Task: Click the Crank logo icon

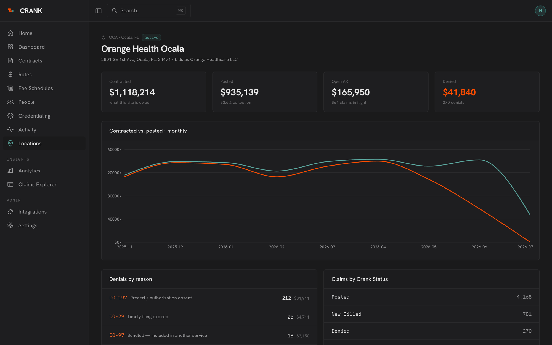Action: click(11, 10)
